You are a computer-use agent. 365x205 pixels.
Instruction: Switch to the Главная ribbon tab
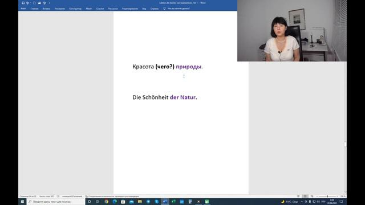[34, 9]
